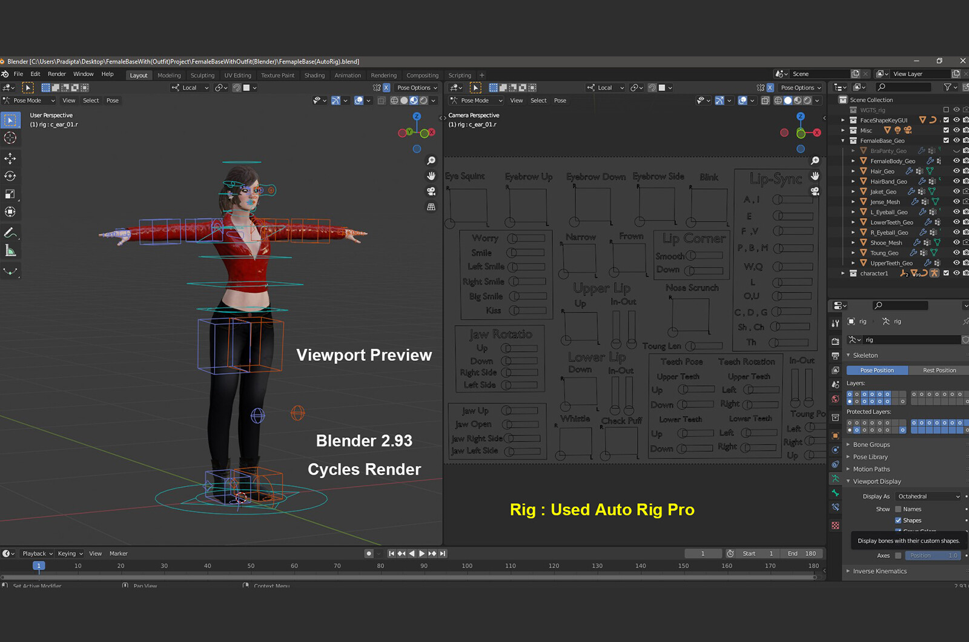Adjust the Axes Position slider to change value
The width and height of the screenshot is (969, 642).
[x=933, y=555]
